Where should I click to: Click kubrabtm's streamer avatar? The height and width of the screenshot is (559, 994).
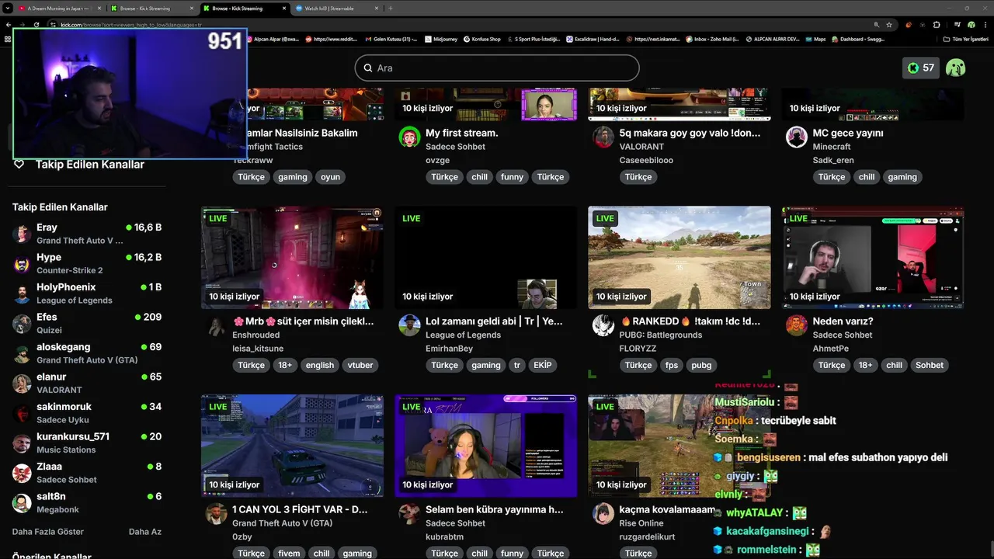point(409,514)
